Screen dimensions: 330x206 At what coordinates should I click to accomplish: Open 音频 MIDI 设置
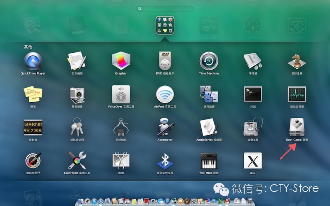click(209, 161)
